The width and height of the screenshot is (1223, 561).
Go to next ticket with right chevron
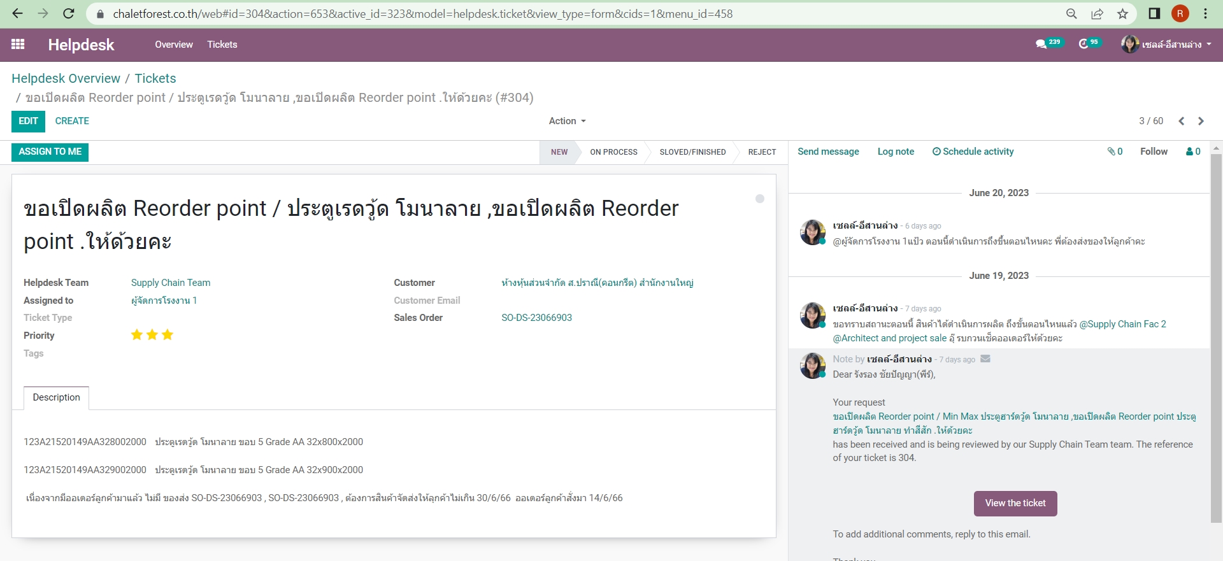[x=1201, y=121]
